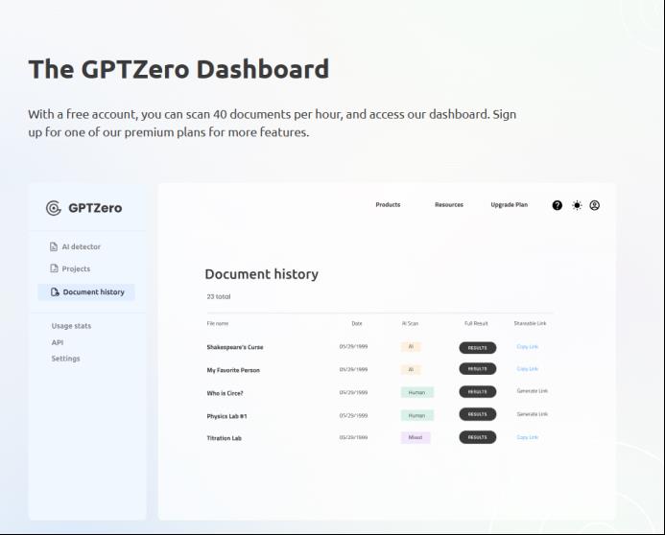
Task: Open the Products menu
Action: (388, 204)
